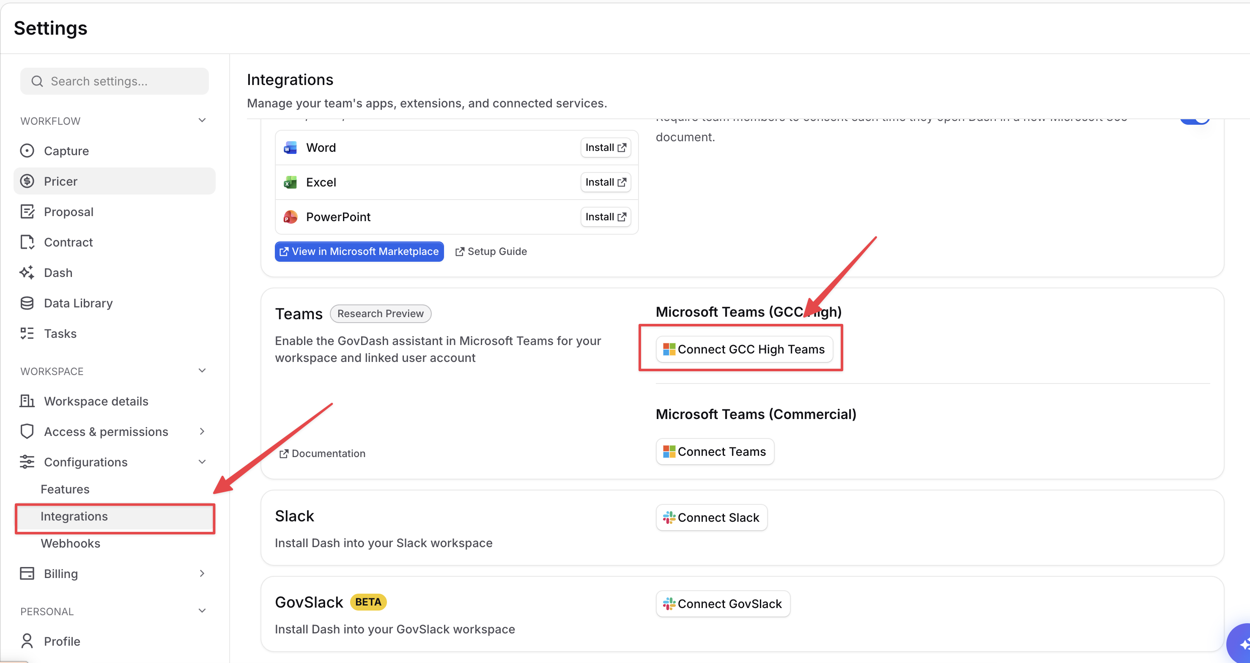Screen dimensions: 1250x663
Task: Select Integrations in the Configurations submenu
Action: [x=115, y=516]
